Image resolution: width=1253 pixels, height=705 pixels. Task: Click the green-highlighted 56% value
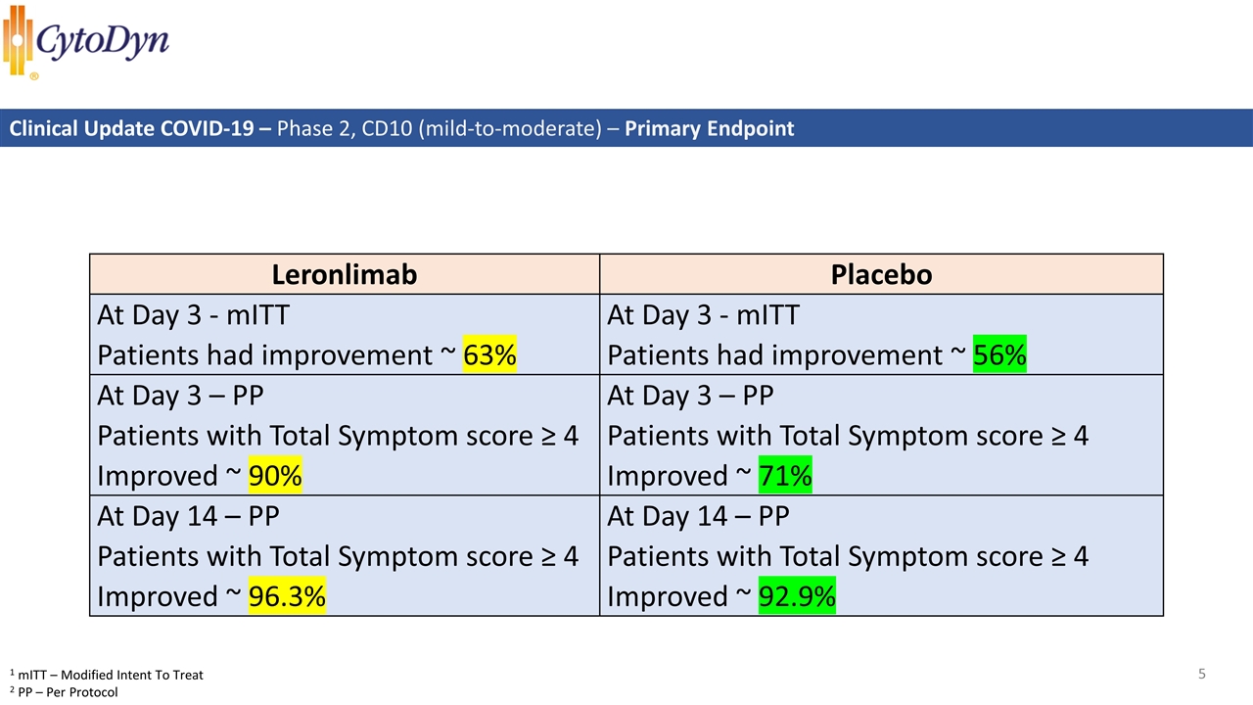point(999,355)
